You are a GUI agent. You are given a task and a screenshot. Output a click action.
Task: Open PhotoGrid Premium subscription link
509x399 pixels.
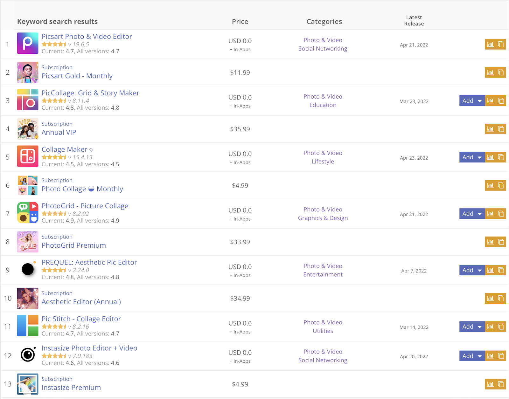tap(74, 245)
